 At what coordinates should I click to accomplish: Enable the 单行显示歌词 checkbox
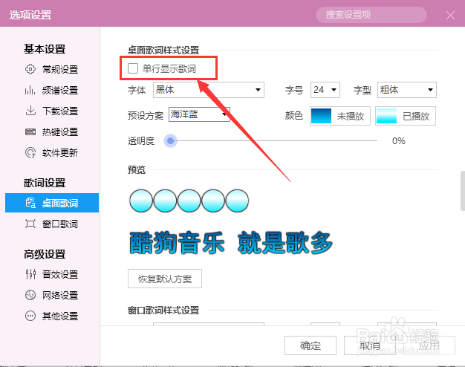[132, 68]
